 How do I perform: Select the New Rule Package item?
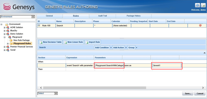click(21, 40)
